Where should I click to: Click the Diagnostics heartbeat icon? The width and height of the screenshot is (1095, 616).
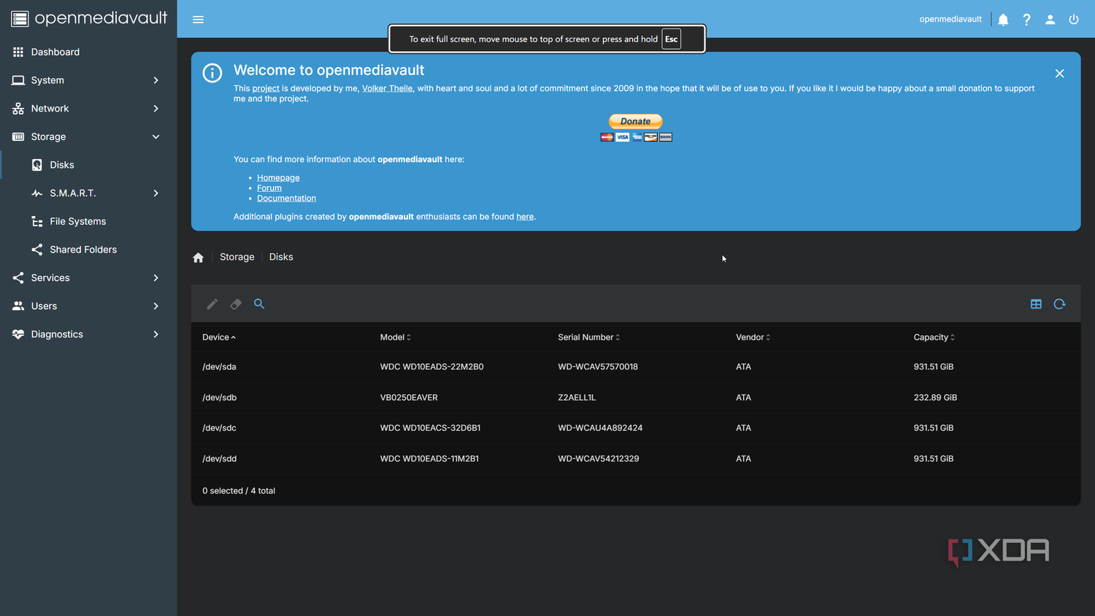tap(18, 334)
